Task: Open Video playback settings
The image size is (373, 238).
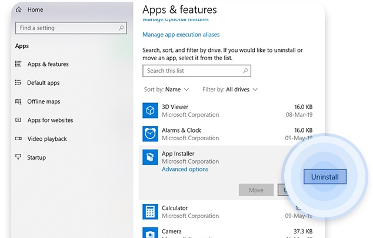Action: pos(47,138)
